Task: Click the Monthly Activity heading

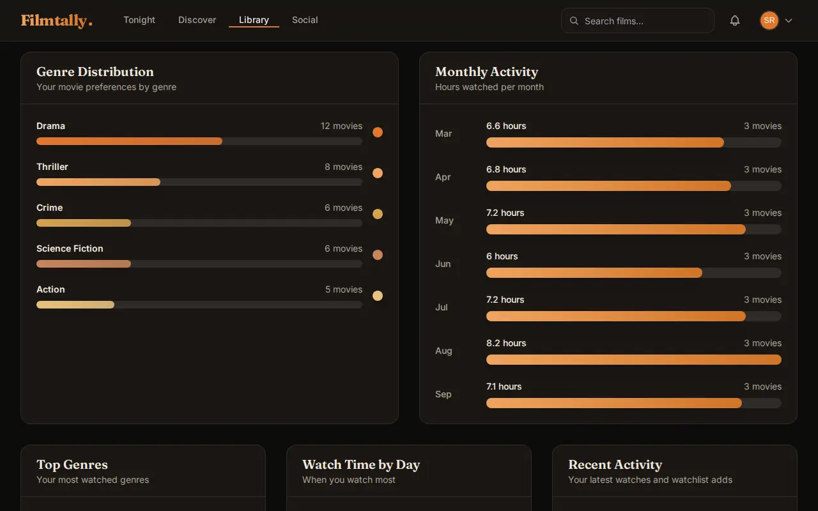Action: 486,72
